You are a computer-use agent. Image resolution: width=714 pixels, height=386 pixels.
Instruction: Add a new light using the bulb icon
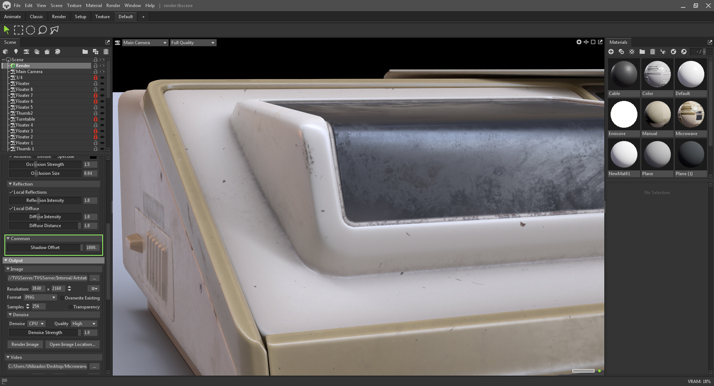(16, 52)
